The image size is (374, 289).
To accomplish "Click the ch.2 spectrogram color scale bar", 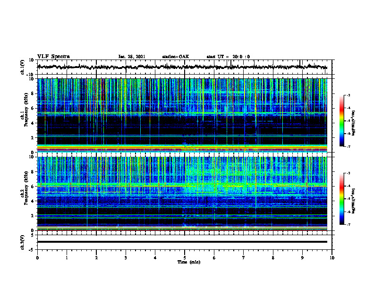I will 342,199.
